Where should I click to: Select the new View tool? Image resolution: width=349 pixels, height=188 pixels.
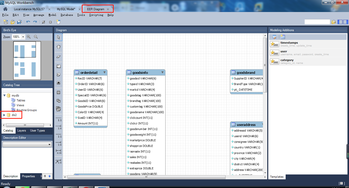59,101
